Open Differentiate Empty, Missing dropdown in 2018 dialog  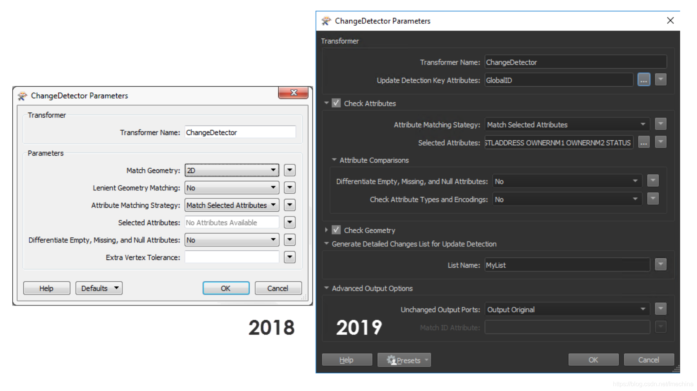pyautogui.click(x=232, y=240)
